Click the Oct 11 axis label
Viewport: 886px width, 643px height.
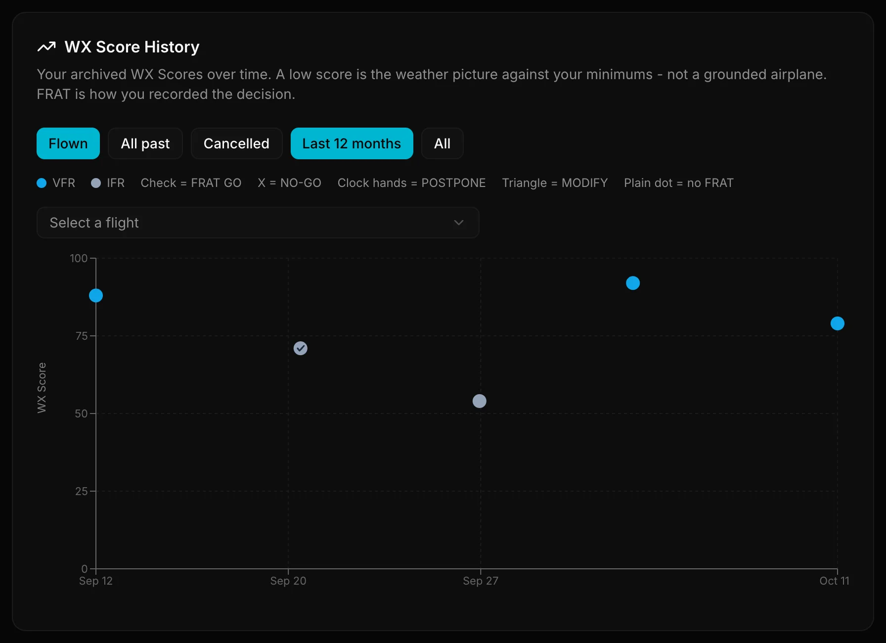pos(834,581)
